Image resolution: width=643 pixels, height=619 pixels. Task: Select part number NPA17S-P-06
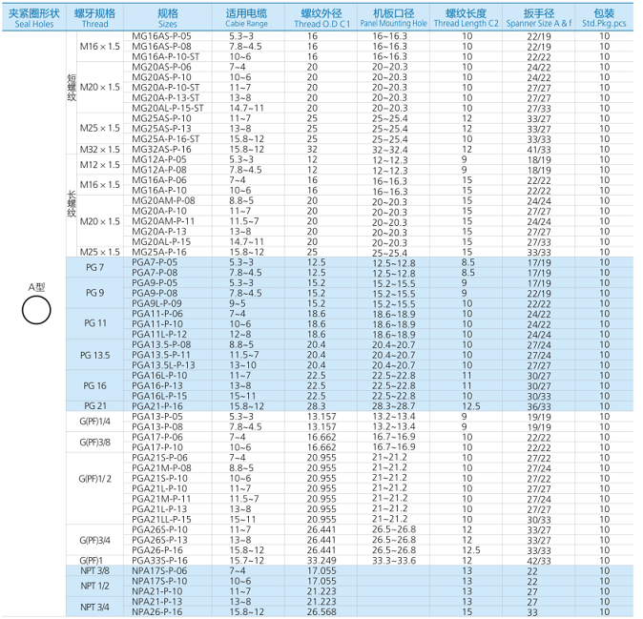coord(159,570)
